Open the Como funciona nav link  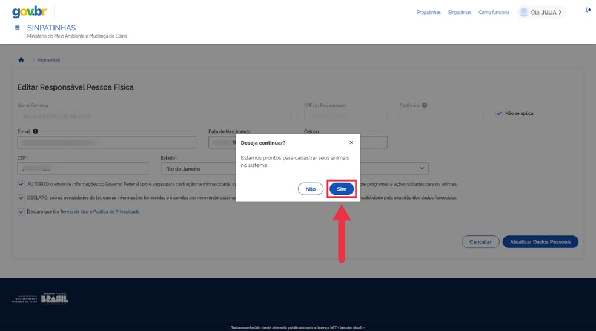coord(494,13)
